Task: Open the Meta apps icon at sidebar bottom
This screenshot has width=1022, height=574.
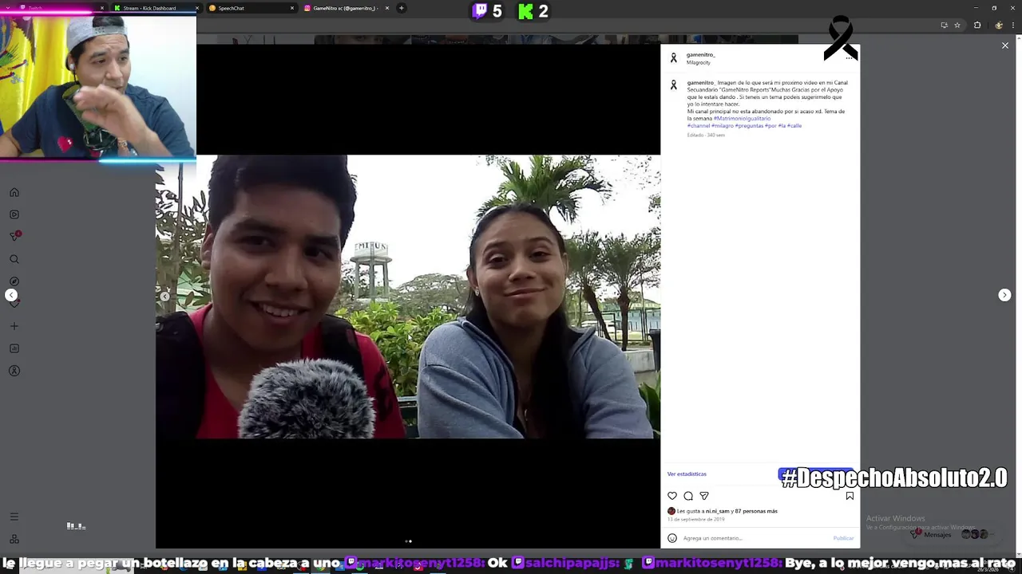Action: click(x=14, y=539)
